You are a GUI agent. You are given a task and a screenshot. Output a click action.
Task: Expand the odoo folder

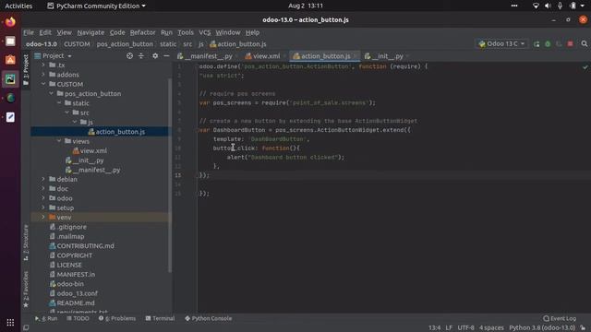click(43, 198)
